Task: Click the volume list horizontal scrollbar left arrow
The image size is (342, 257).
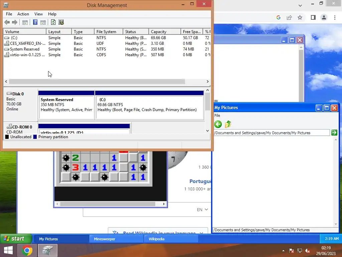Action: click(6, 82)
